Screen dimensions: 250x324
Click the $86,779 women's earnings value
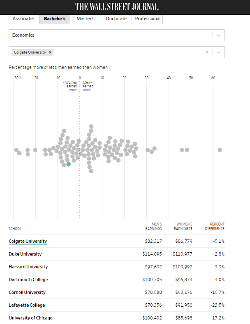184,241
